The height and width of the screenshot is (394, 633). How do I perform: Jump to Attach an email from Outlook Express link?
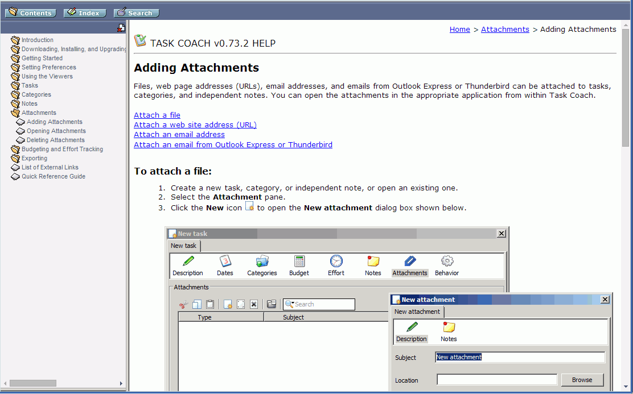click(233, 145)
